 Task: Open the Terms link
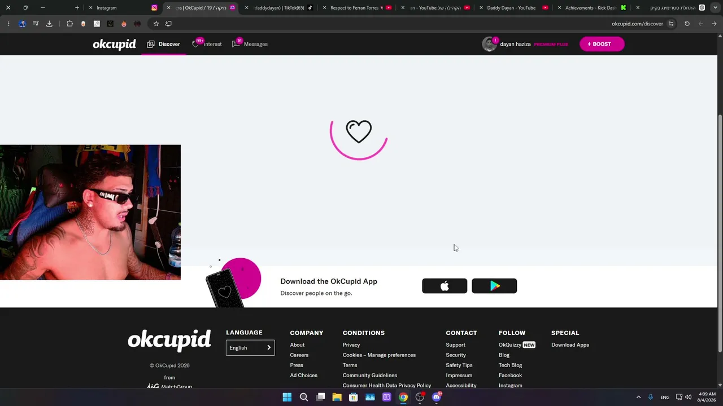tap(350, 365)
